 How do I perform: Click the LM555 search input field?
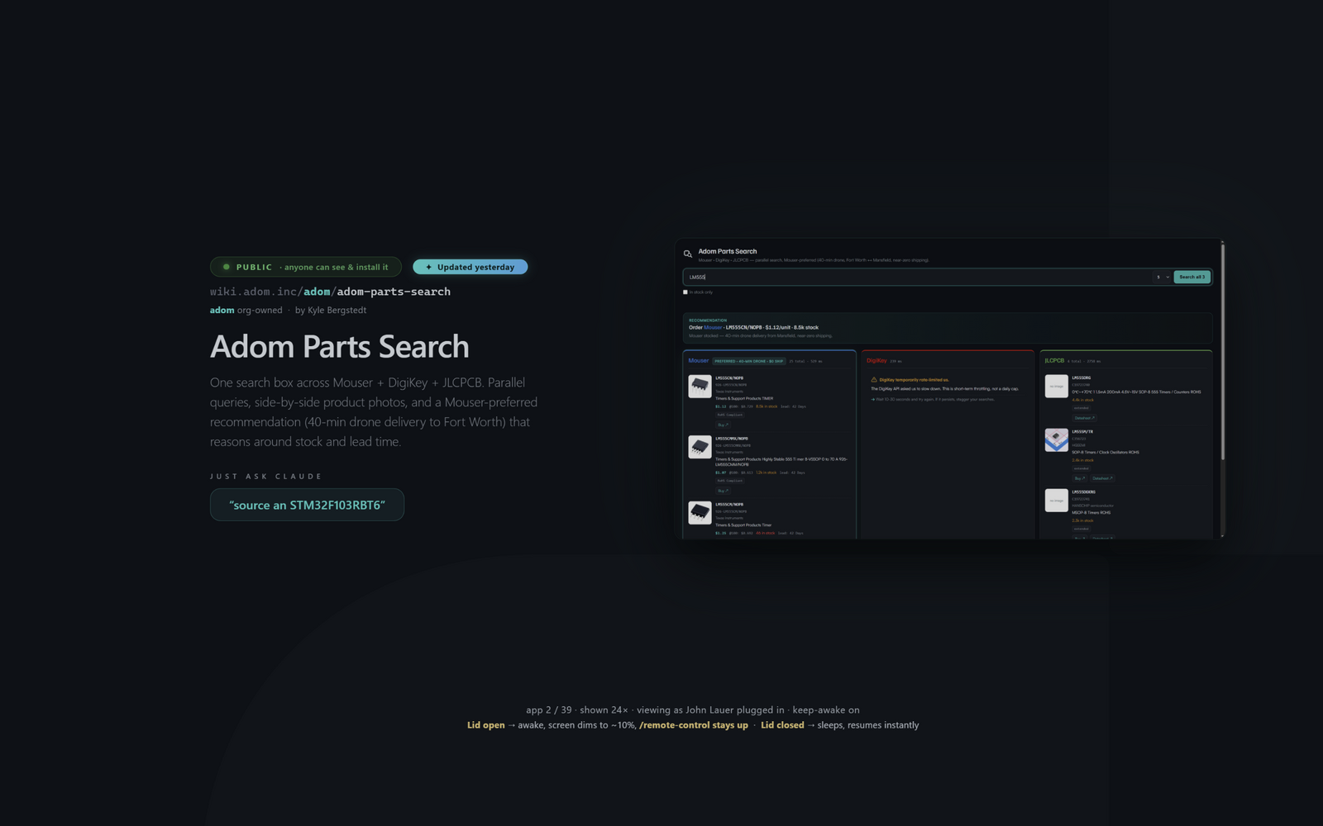918,277
